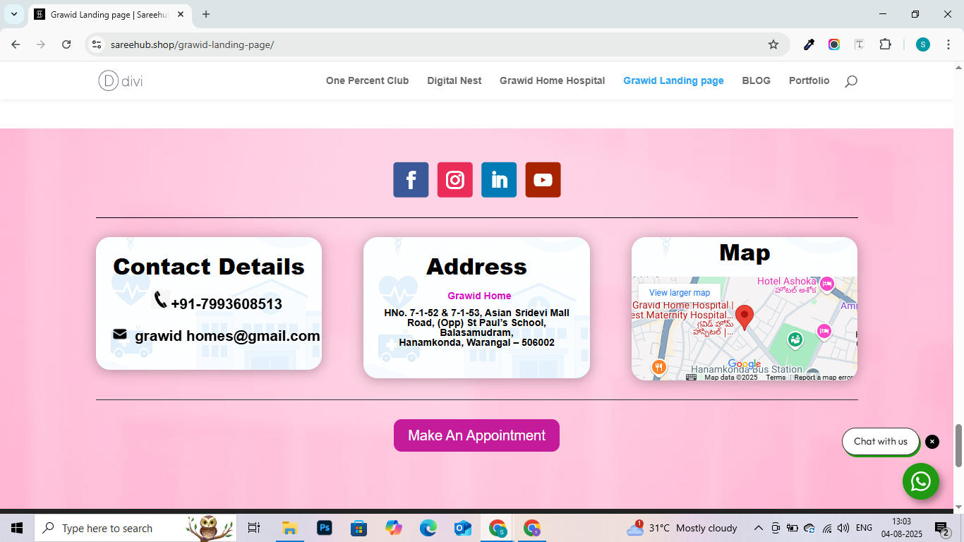Dismiss the Chat with us bubble
The image size is (964, 542).
932,442
